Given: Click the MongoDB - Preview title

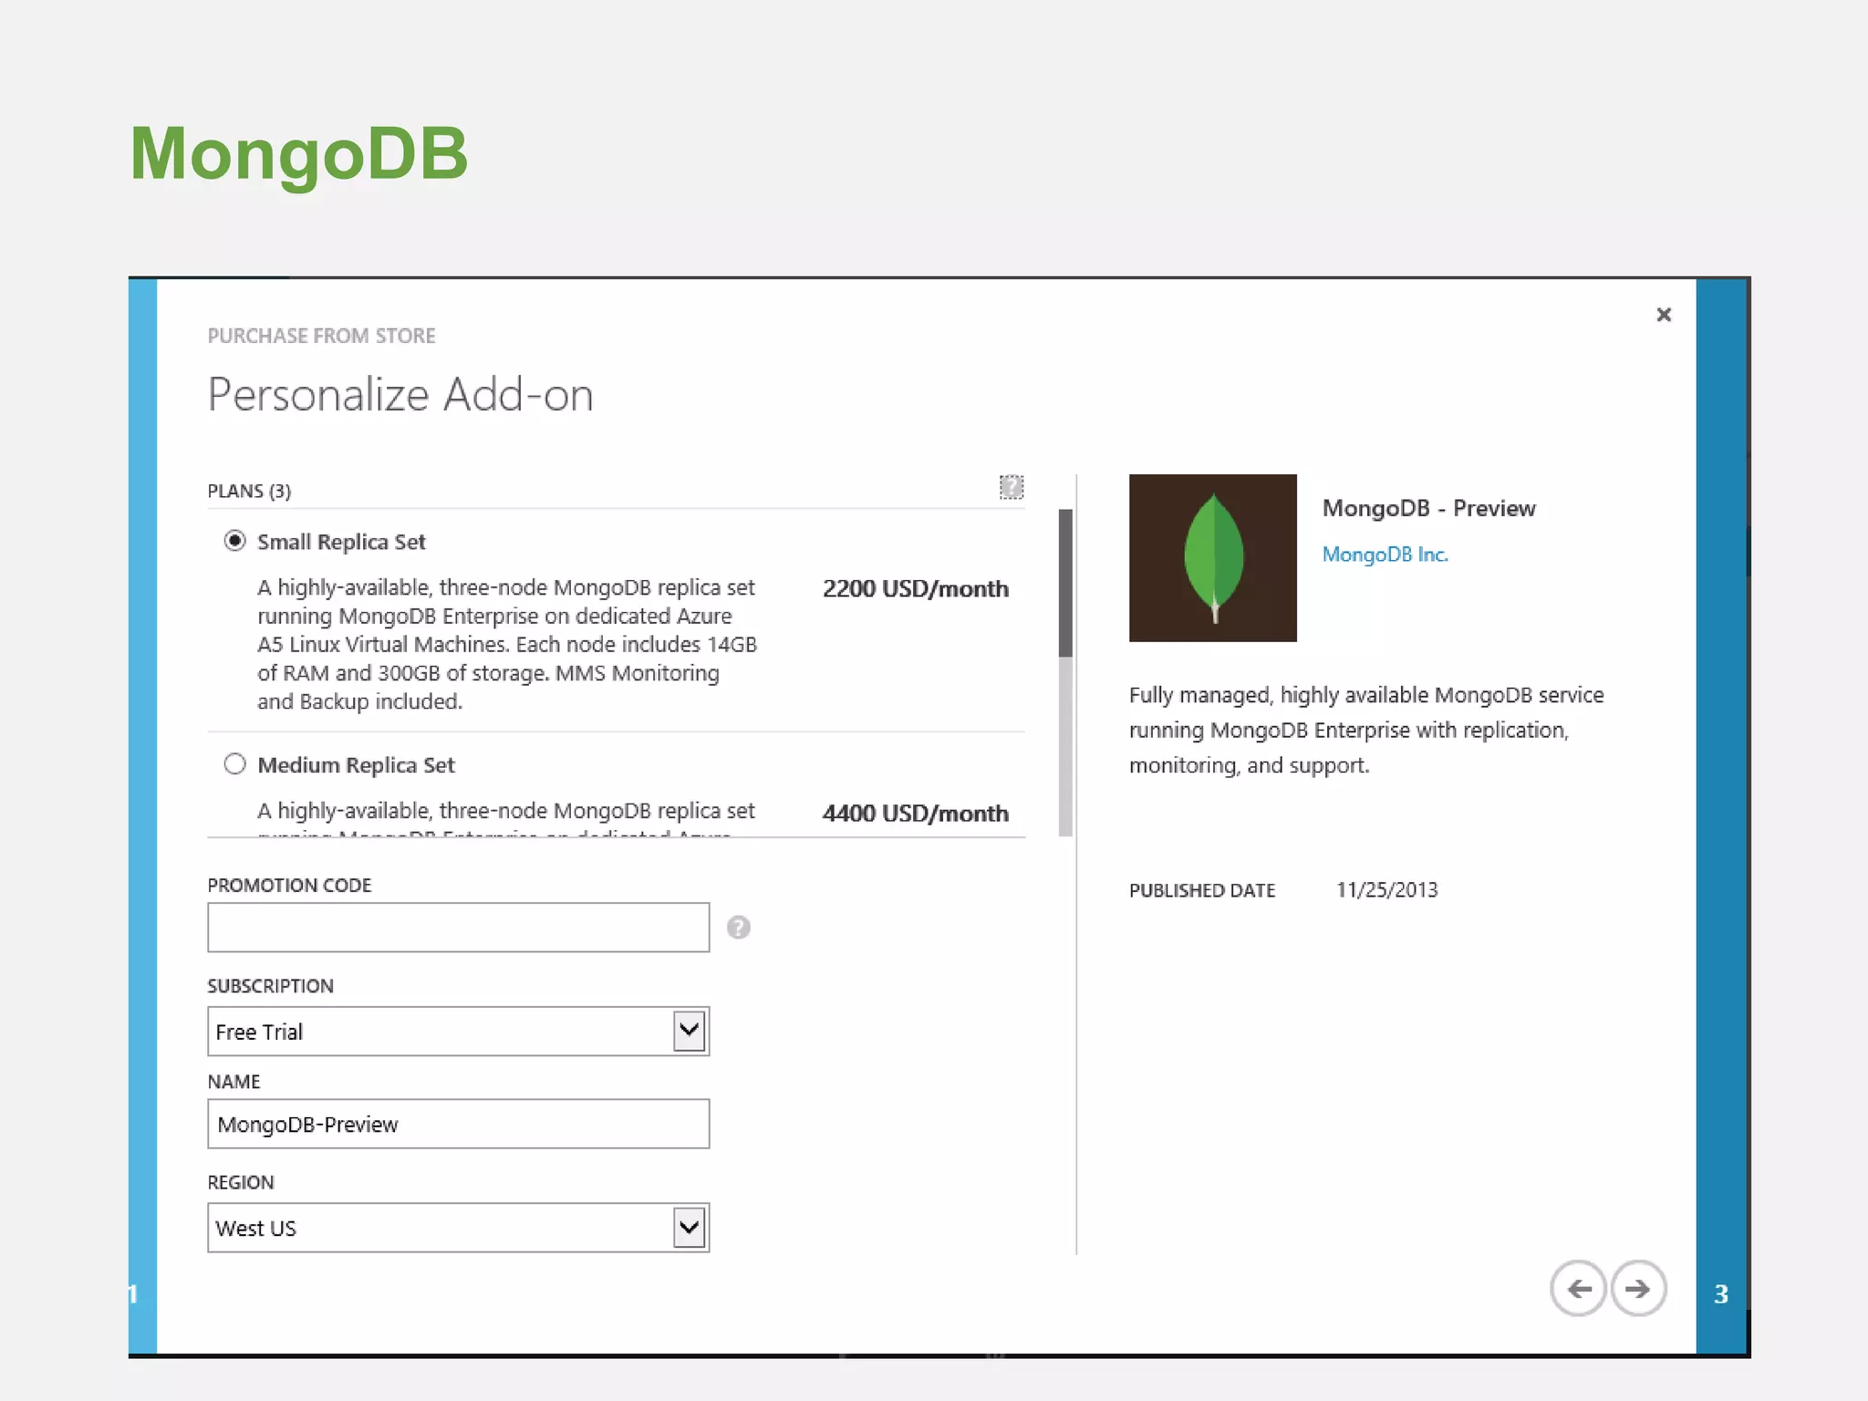Looking at the screenshot, I should [1429, 508].
